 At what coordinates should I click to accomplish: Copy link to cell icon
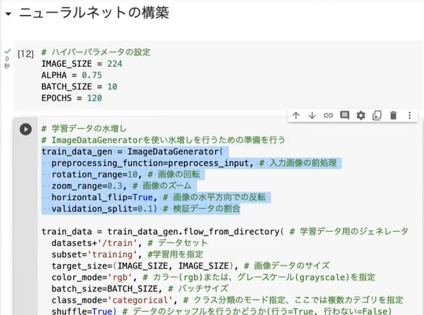pos(328,115)
